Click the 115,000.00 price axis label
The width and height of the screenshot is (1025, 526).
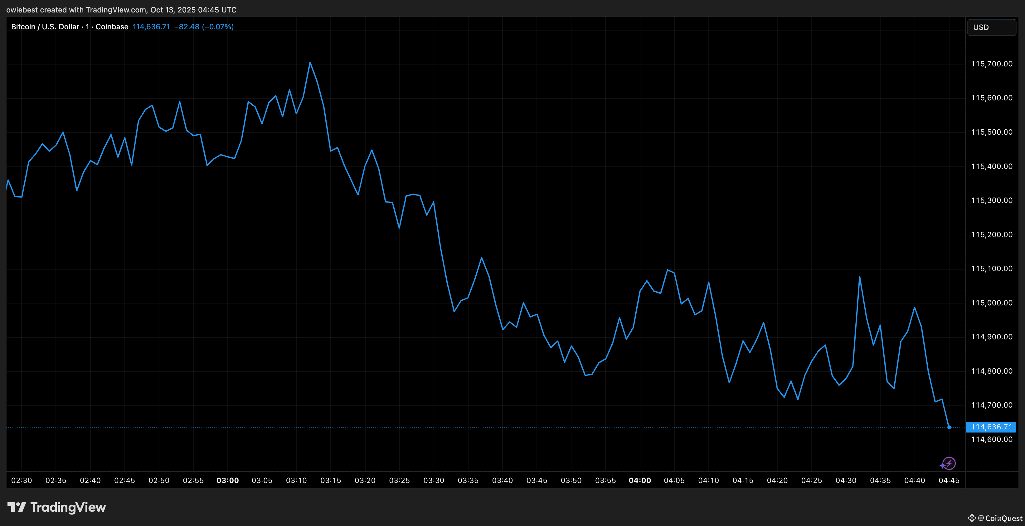point(992,303)
